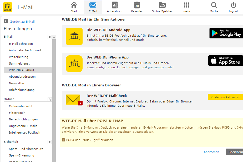Screen dimensions: 243x162
Task: Open Spam-Erkennung settings
Action: [22, 155]
